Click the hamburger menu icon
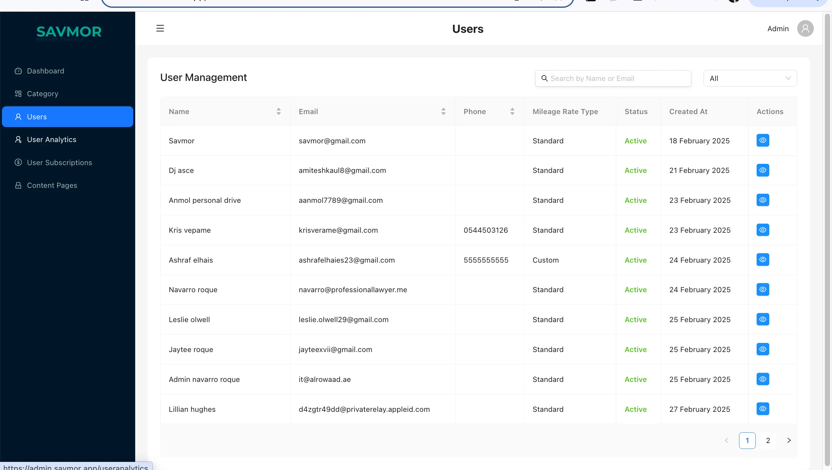 (x=160, y=29)
